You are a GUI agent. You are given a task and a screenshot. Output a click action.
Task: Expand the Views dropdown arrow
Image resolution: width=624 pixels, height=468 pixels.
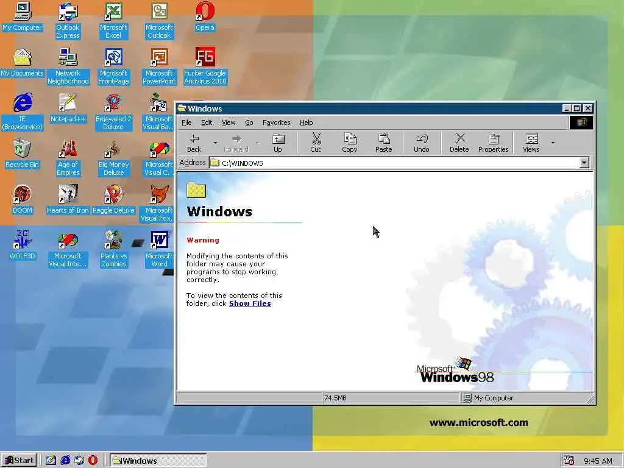click(x=553, y=143)
